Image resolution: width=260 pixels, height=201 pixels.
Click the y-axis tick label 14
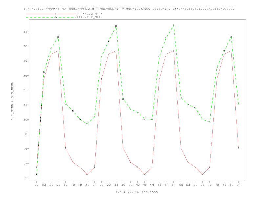(25, 163)
